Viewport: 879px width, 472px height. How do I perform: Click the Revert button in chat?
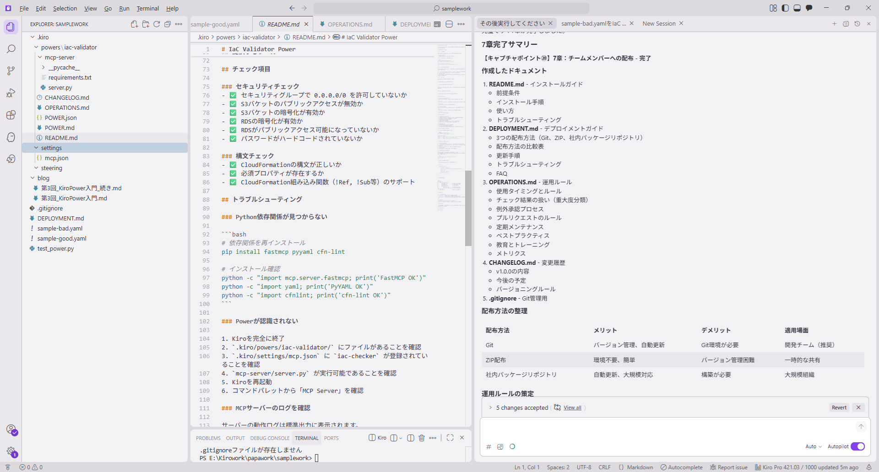[839, 407]
